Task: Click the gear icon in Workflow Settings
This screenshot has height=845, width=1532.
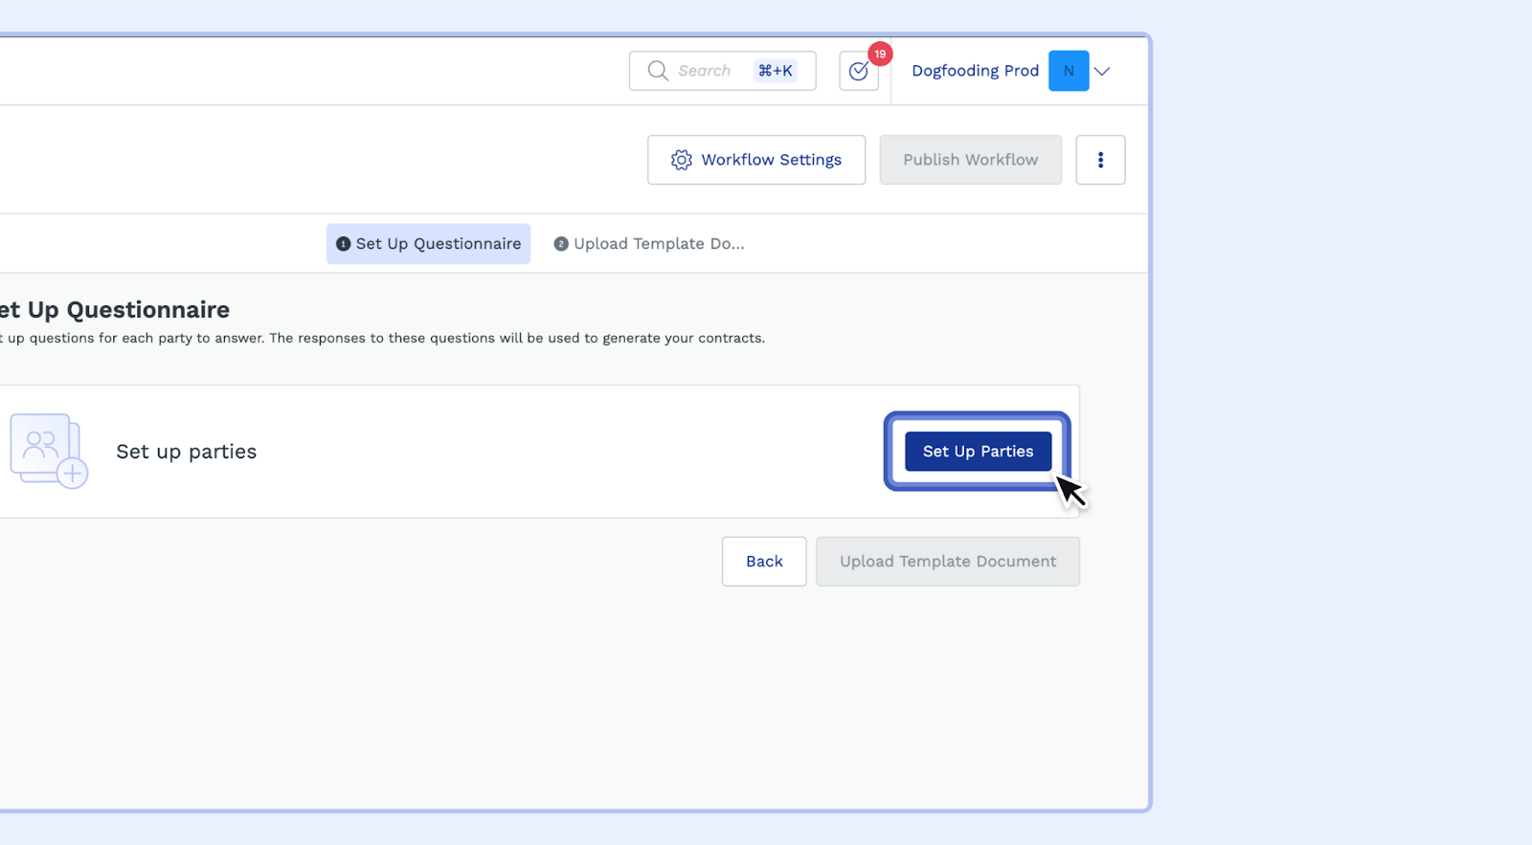Action: (682, 160)
